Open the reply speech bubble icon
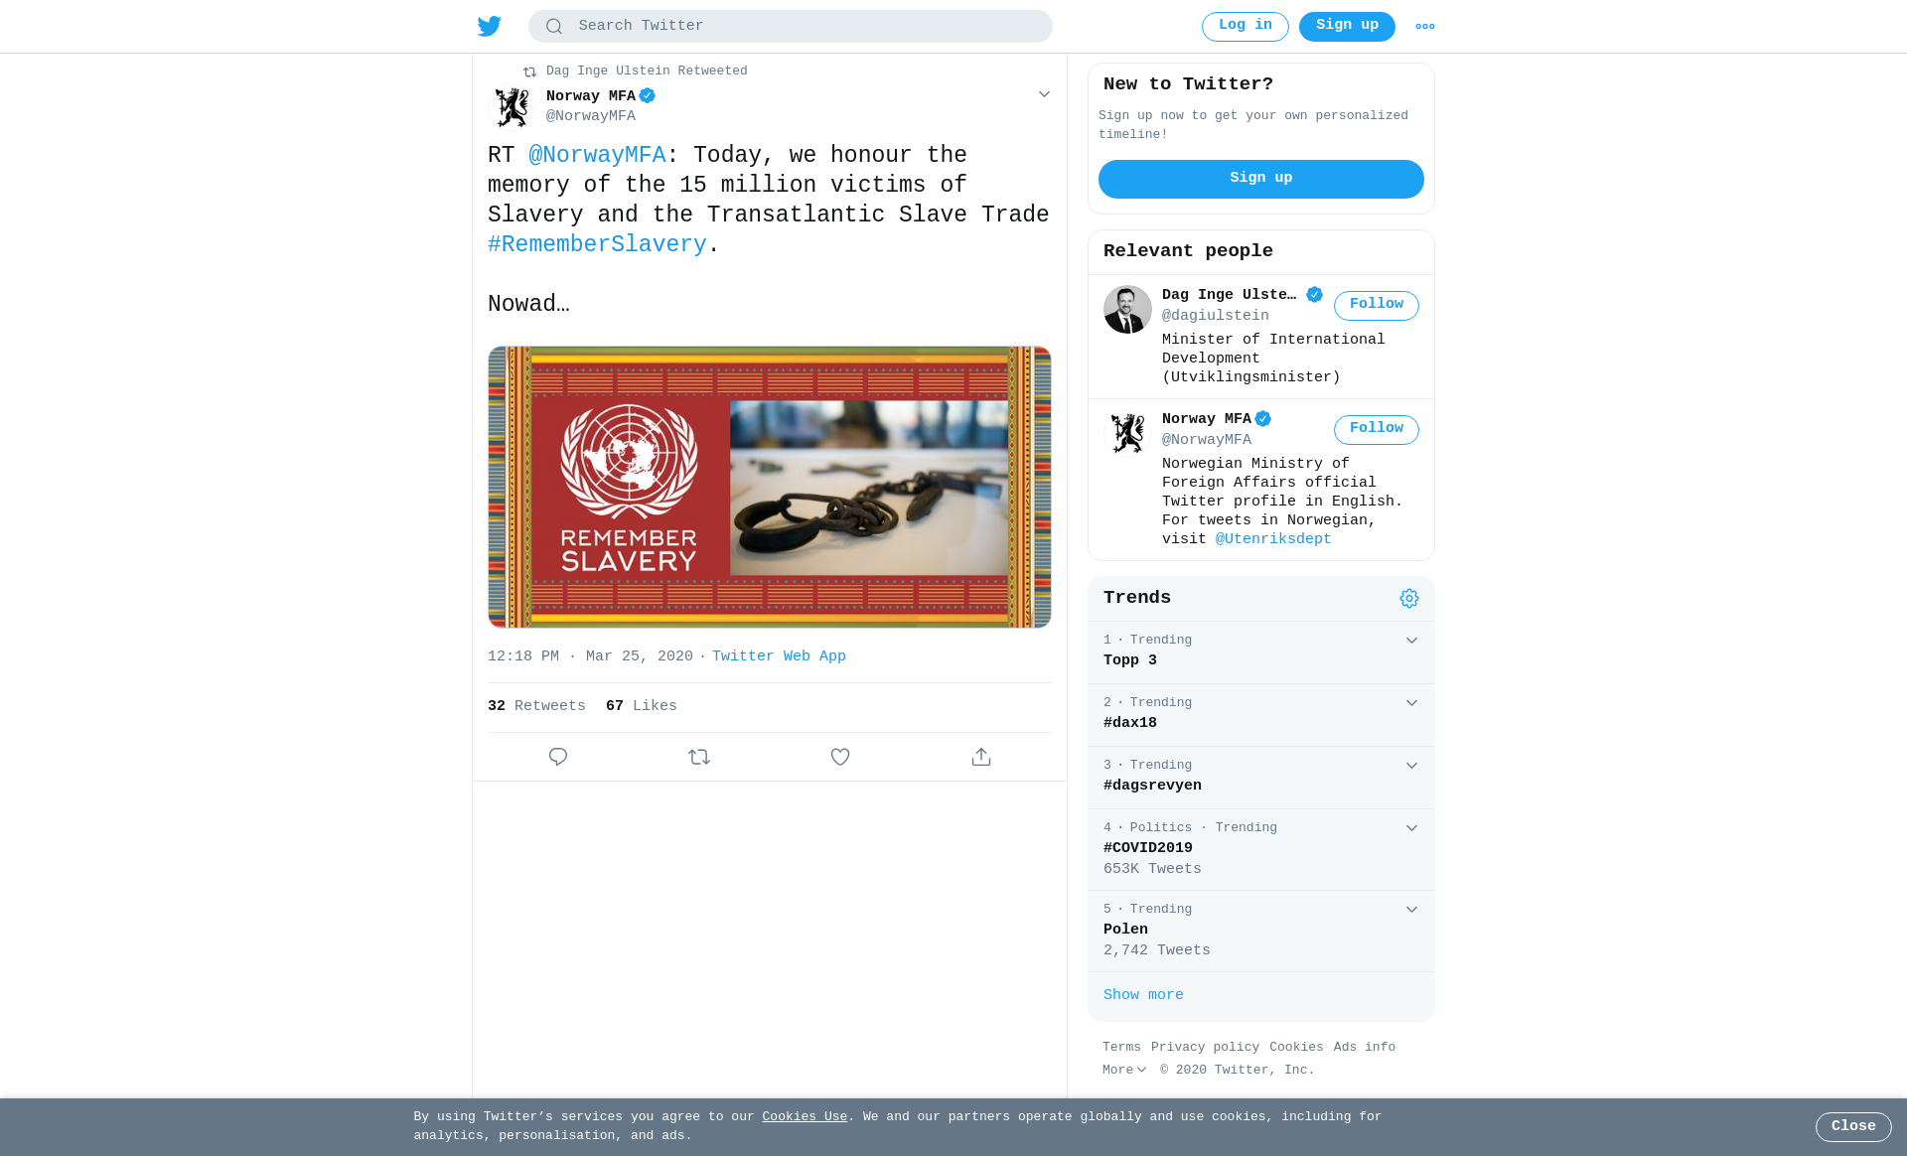 tap(558, 757)
